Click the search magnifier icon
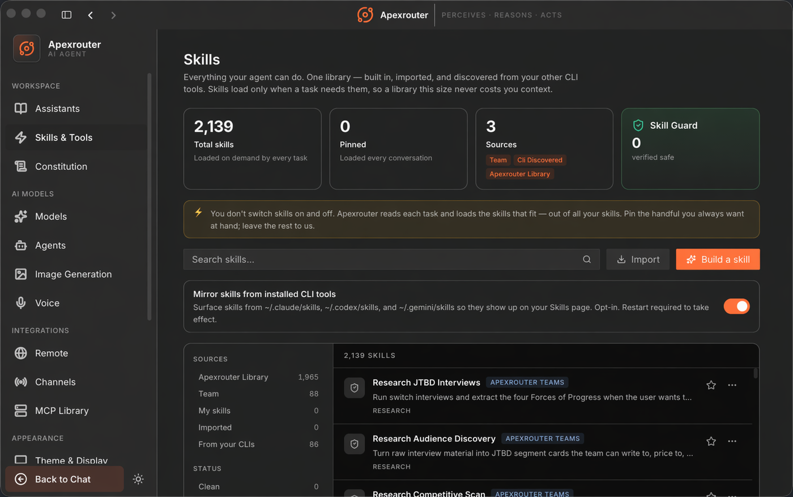This screenshot has width=793, height=497. 587,260
